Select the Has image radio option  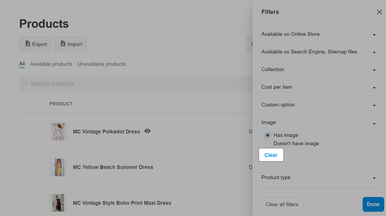point(267,135)
